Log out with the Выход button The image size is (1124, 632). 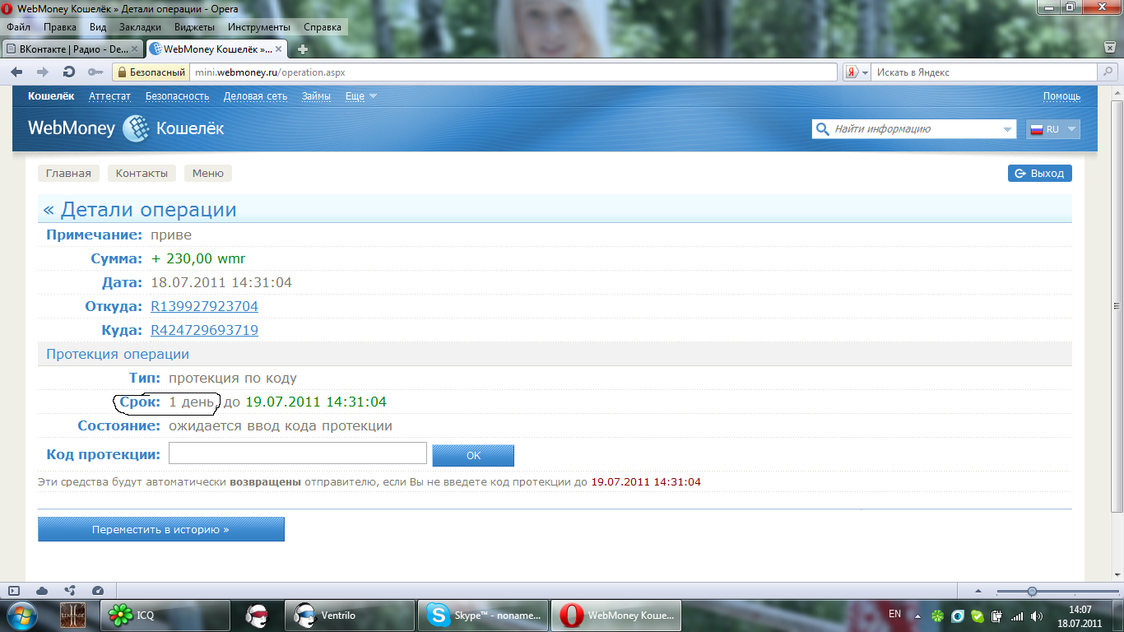click(x=1040, y=174)
